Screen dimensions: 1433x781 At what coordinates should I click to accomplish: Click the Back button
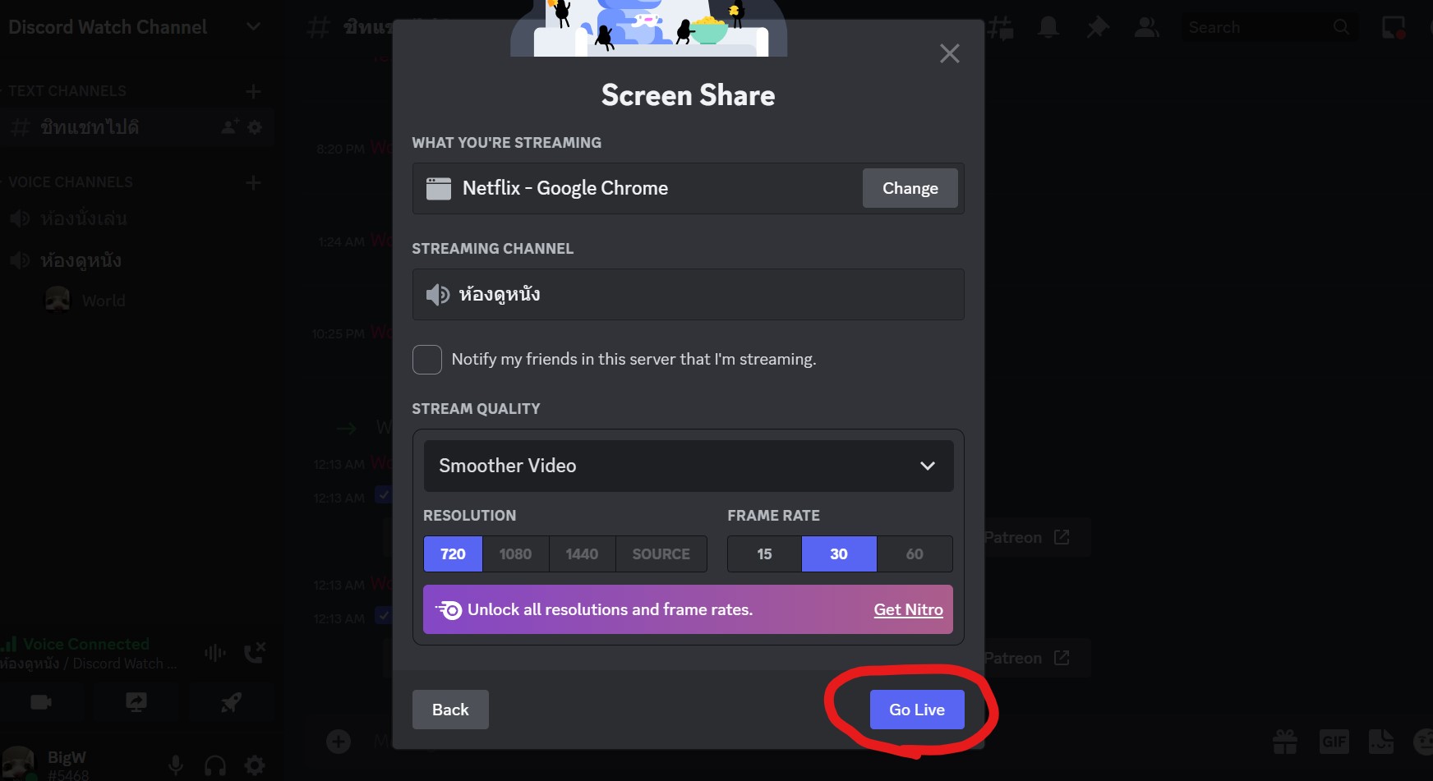coord(450,710)
